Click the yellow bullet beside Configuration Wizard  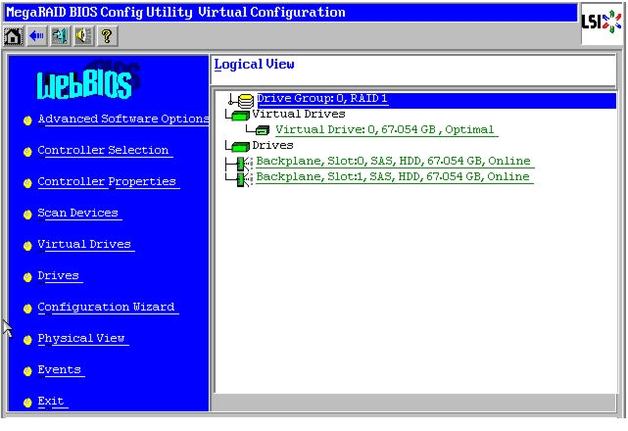pos(27,309)
